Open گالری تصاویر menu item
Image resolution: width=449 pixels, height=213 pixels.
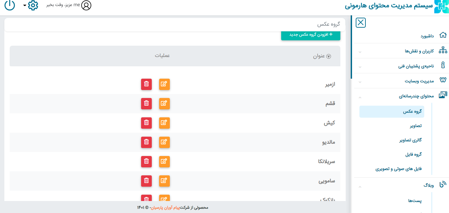[x=410, y=140]
